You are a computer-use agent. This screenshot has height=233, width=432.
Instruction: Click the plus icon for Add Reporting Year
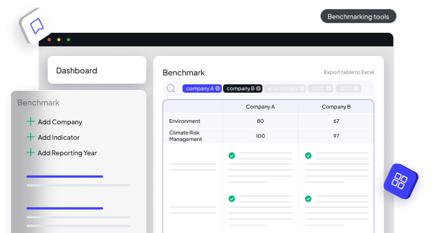(x=30, y=152)
